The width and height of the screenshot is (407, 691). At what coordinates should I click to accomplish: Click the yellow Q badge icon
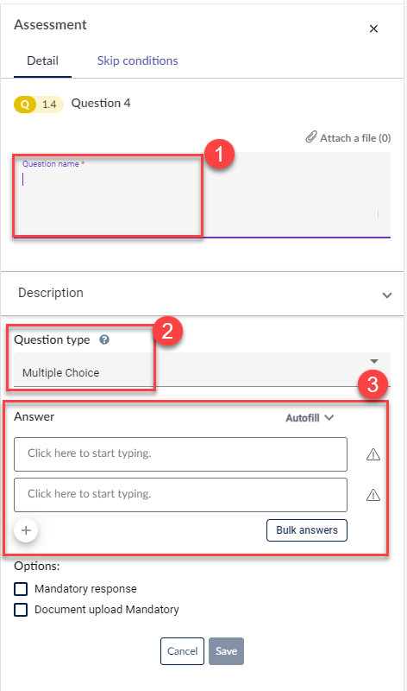tap(25, 105)
